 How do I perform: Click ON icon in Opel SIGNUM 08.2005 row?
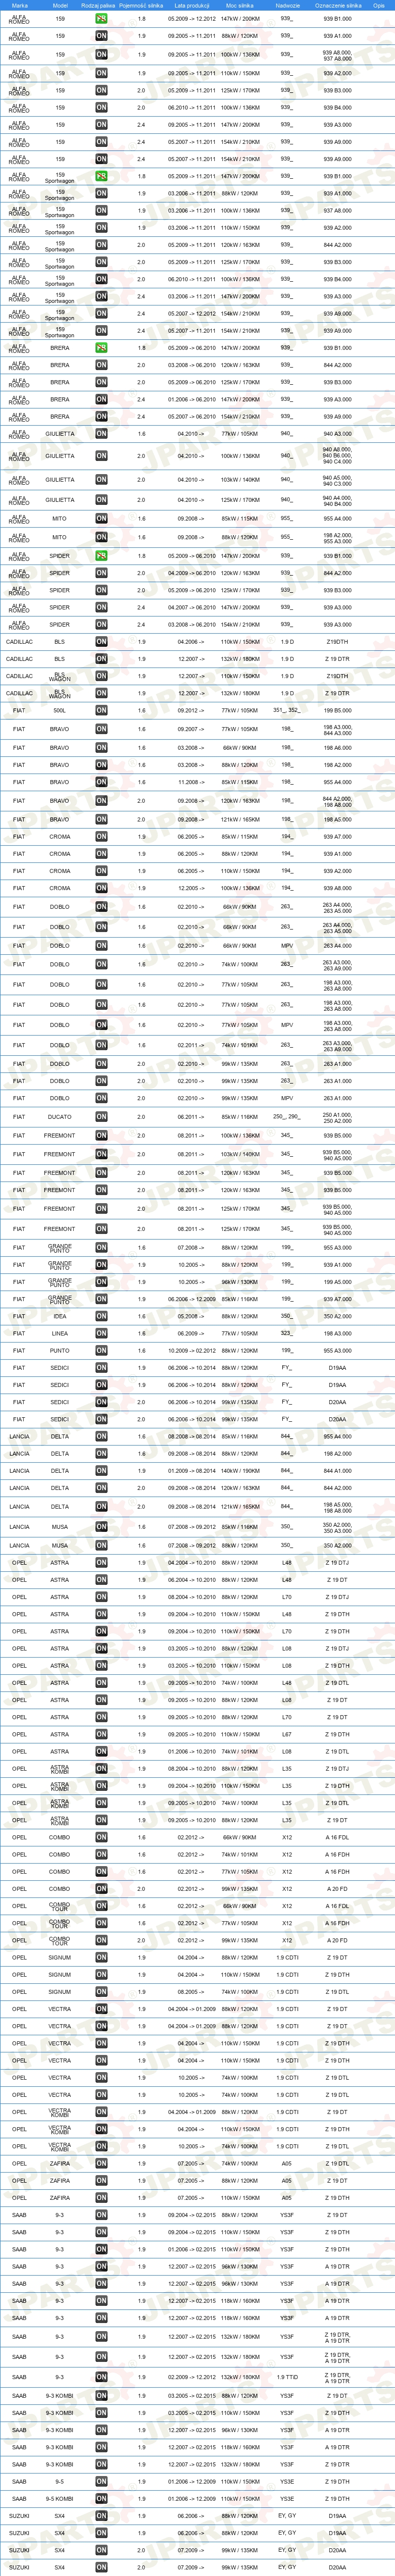pyautogui.click(x=101, y=1992)
